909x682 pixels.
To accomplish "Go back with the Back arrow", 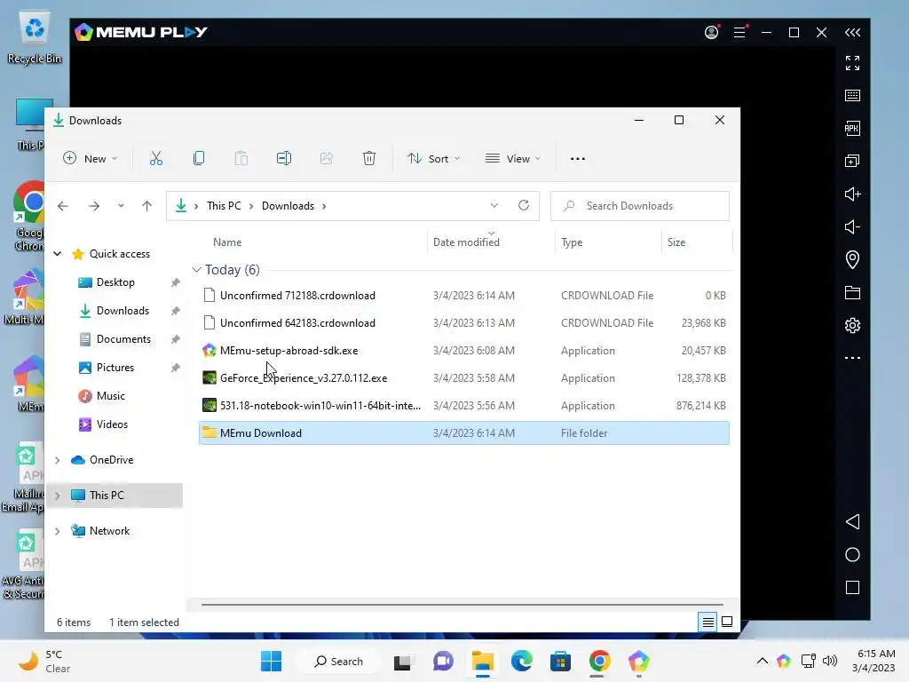I will coord(63,206).
